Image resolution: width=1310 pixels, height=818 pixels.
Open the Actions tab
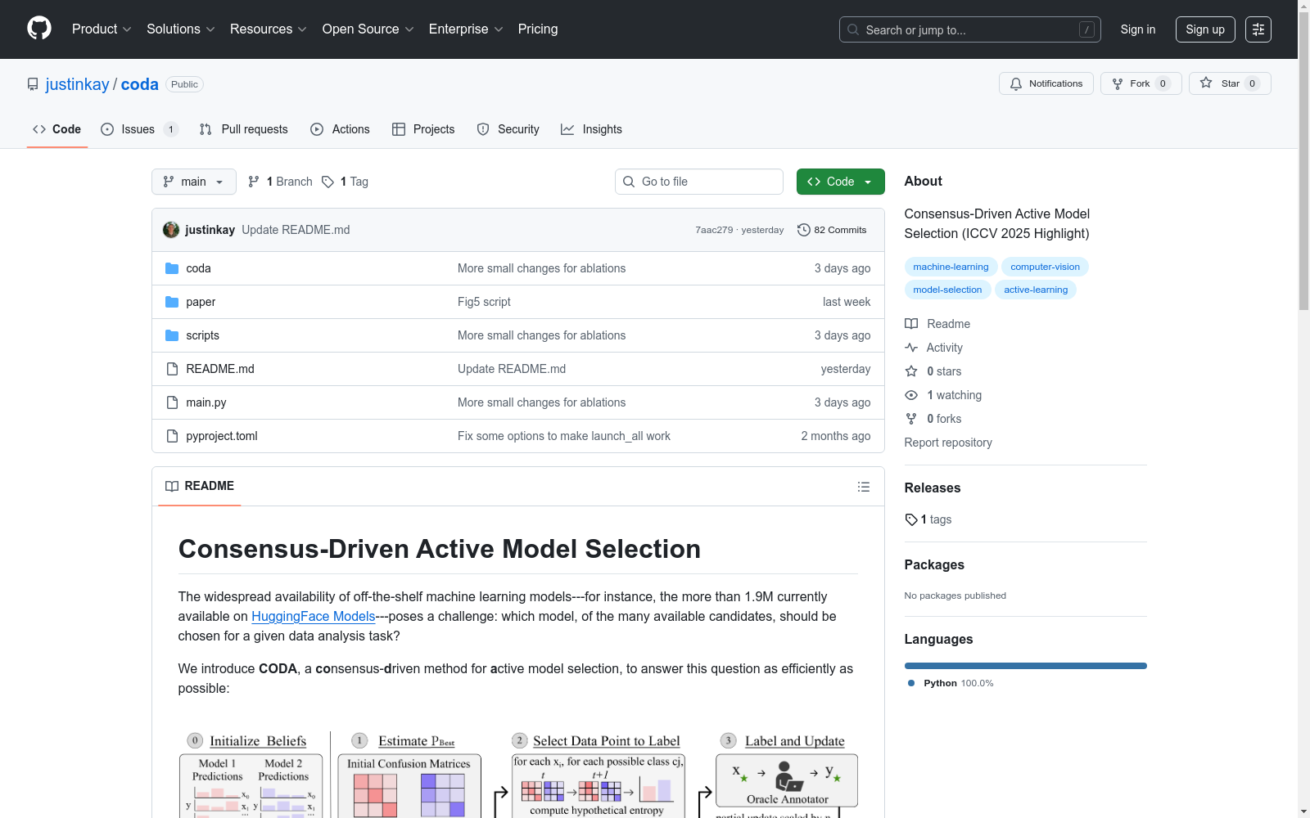click(341, 129)
